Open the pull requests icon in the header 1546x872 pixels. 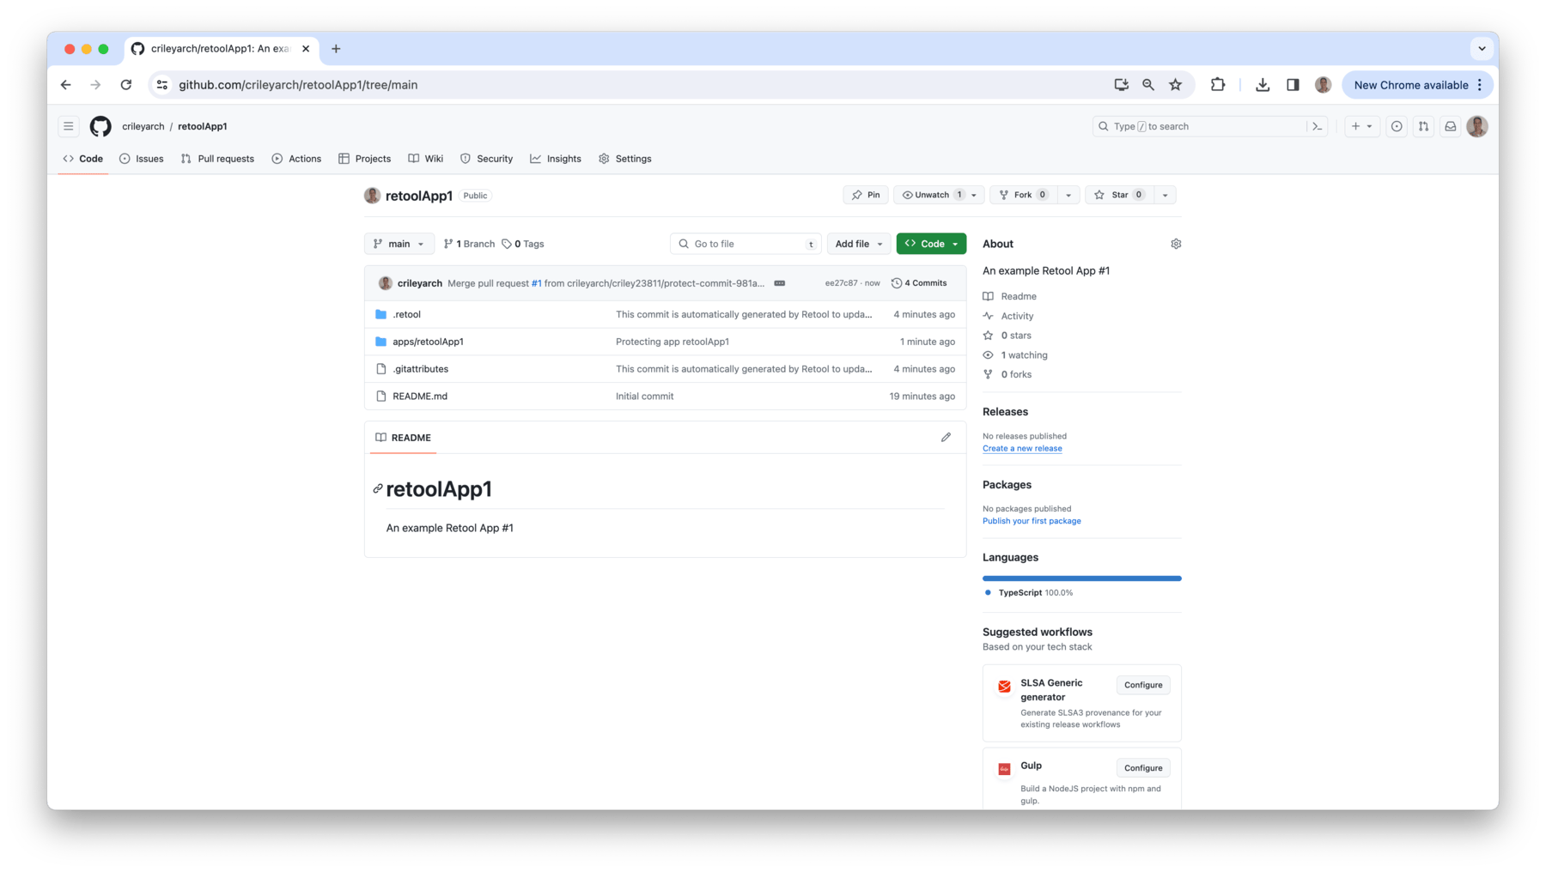tap(1423, 126)
